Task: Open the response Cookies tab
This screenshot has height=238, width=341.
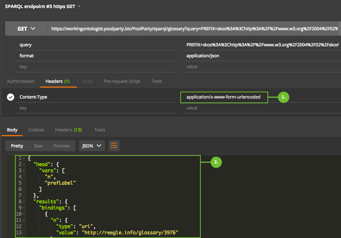Action: click(x=36, y=130)
